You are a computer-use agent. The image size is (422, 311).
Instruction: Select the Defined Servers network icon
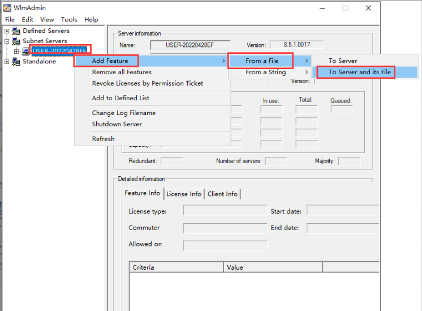16,31
